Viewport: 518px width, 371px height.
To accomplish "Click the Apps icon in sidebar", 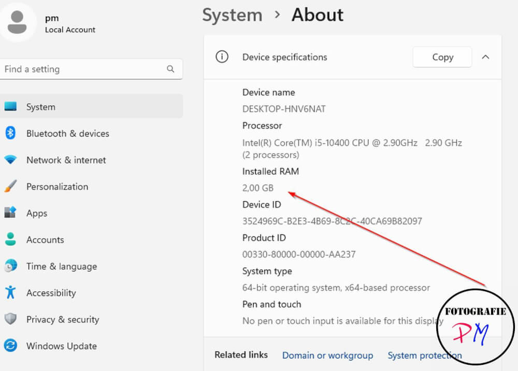I will (x=10, y=213).
